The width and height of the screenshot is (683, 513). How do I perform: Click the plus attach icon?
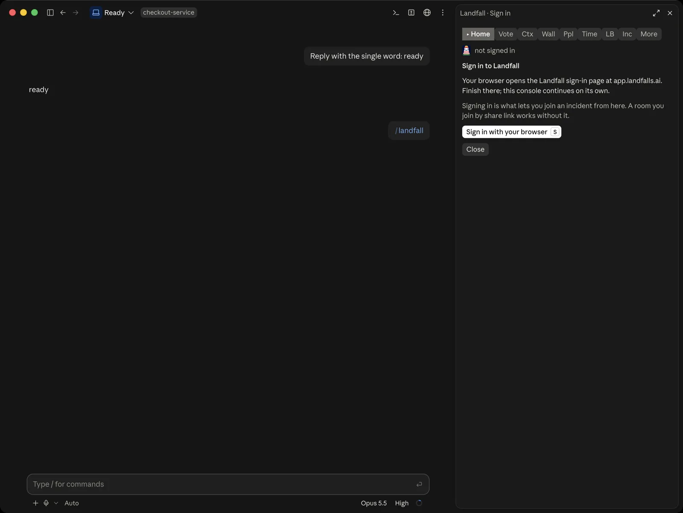pyautogui.click(x=35, y=503)
